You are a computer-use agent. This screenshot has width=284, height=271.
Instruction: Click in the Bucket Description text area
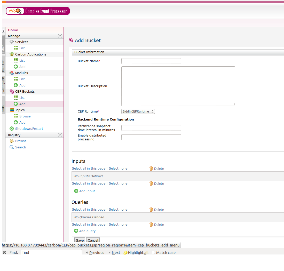click(x=178, y=86)
